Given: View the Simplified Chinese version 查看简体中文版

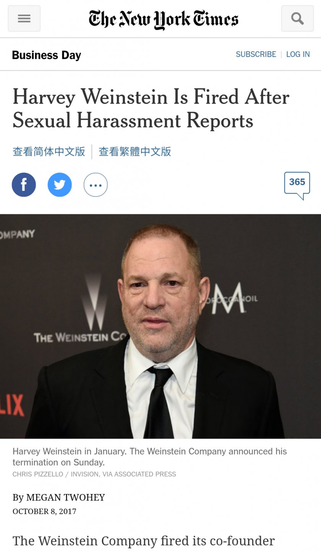Looking at the screenshot, I should coord(49,152).
